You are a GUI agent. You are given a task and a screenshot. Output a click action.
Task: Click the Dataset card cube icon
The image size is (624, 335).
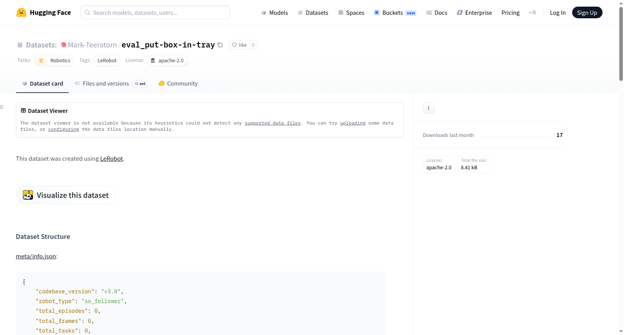pos(25,83)
